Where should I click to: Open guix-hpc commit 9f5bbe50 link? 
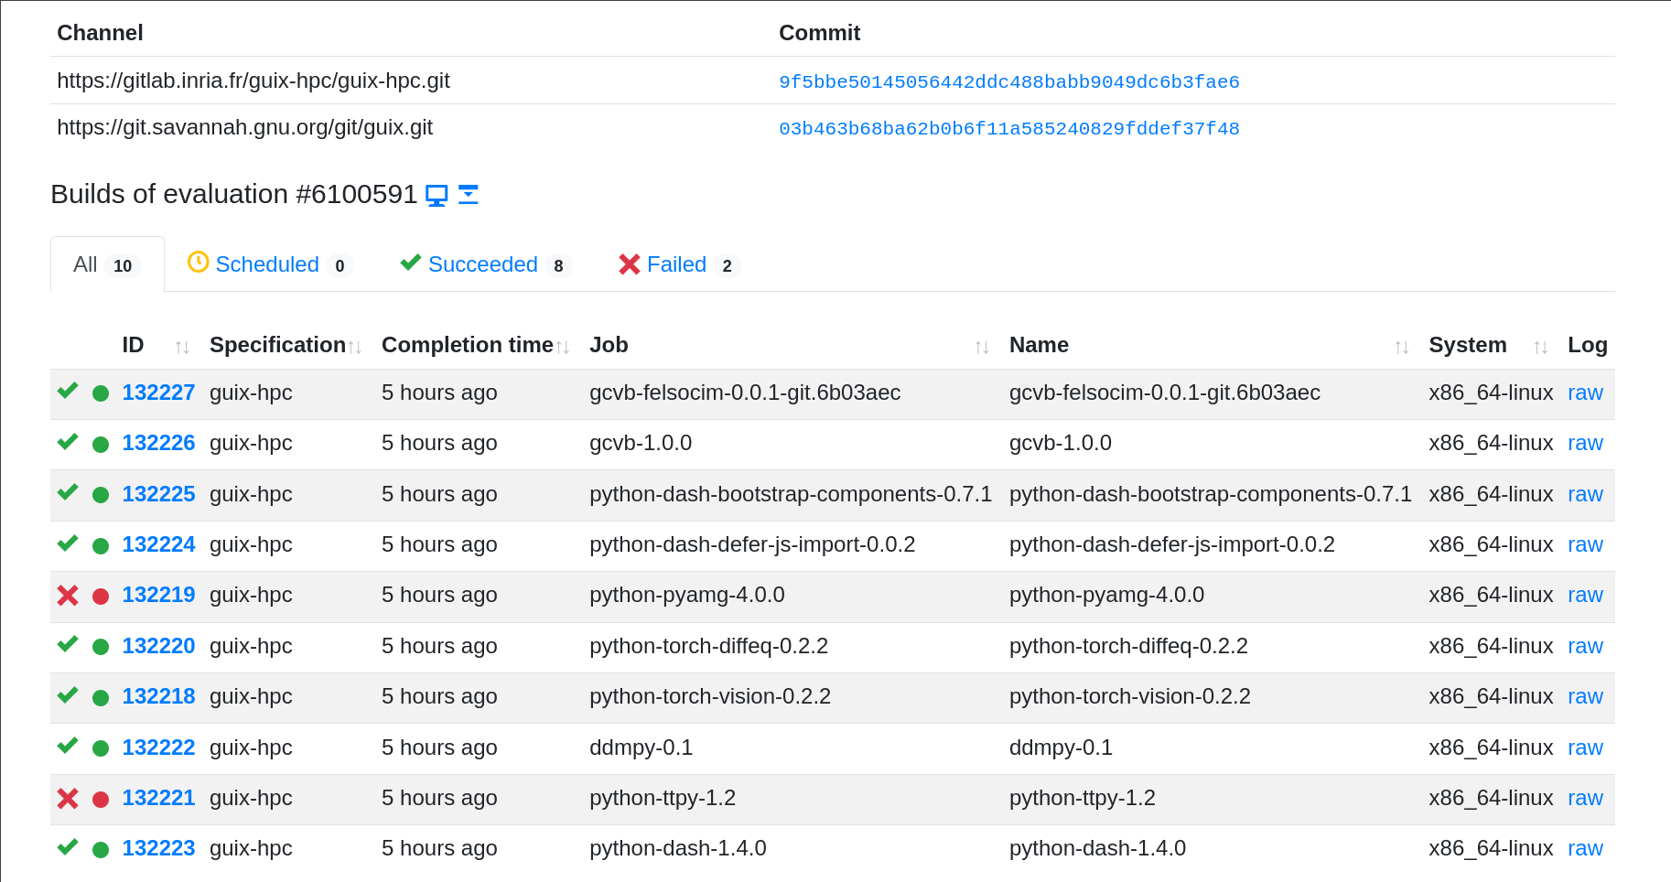(x=1009, y=81)
